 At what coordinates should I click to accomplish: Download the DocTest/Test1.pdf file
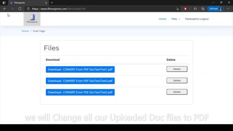80,70
